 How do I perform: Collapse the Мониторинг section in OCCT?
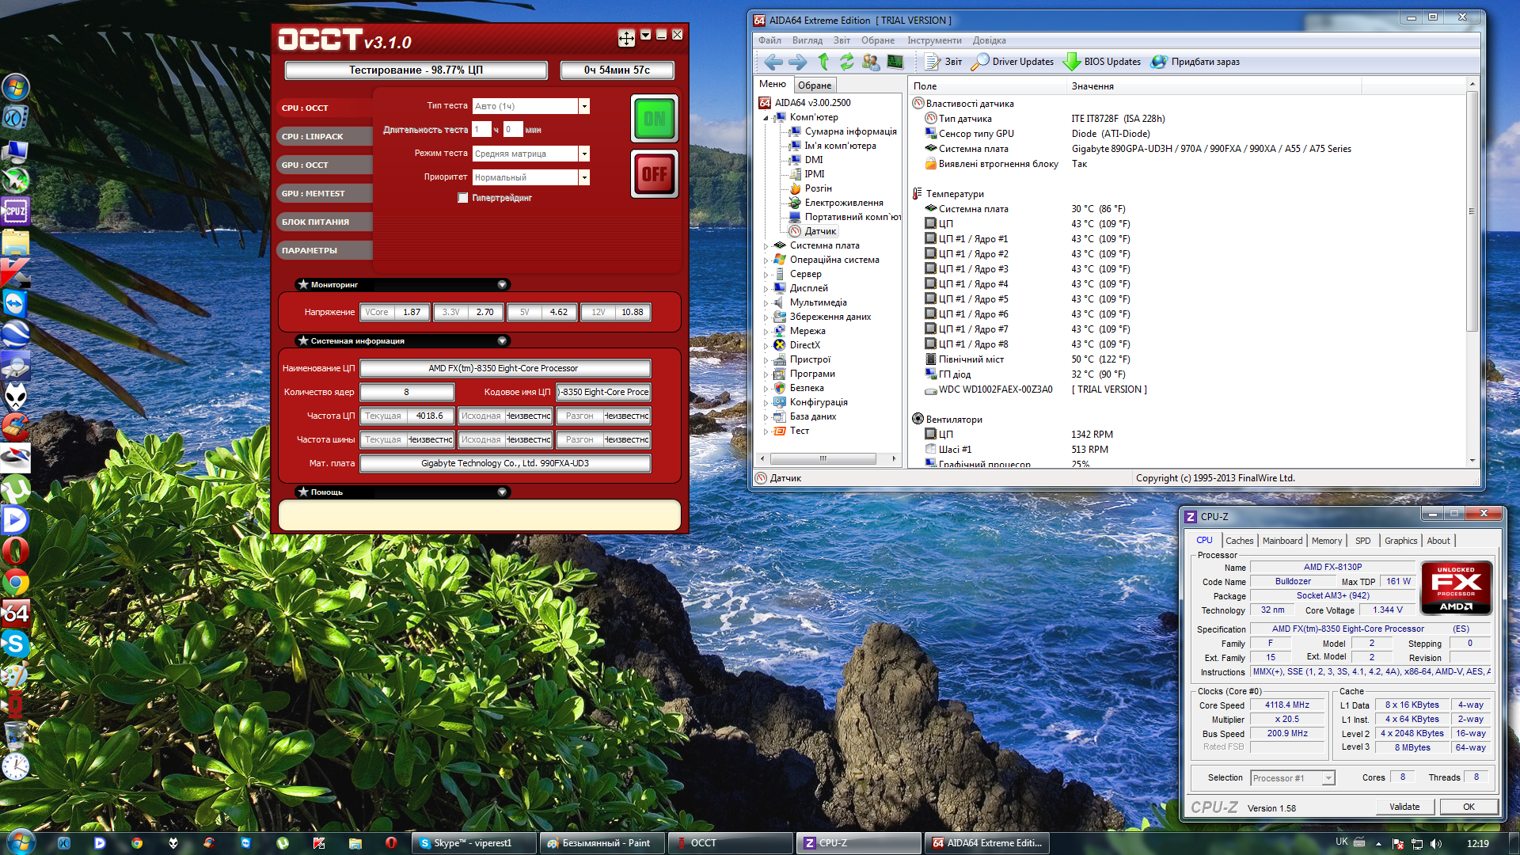pyautogui.click(x=502, y=284)
